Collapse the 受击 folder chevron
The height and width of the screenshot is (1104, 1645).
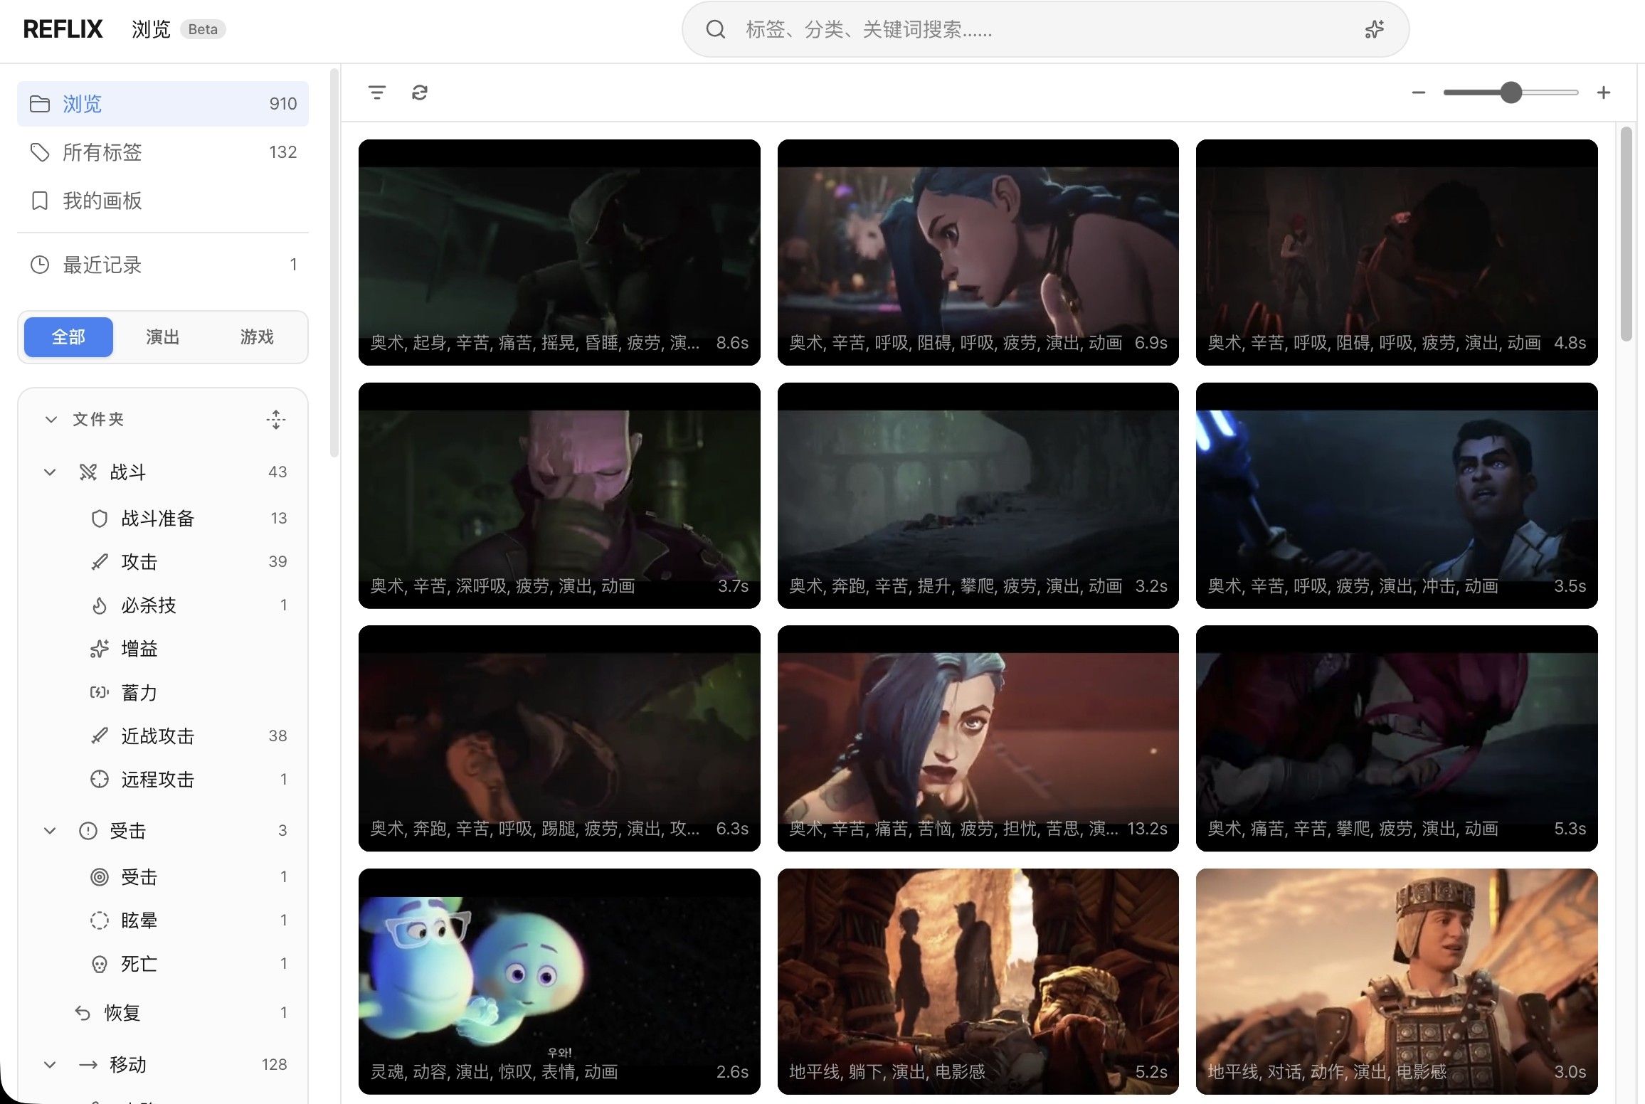[50, 830]
